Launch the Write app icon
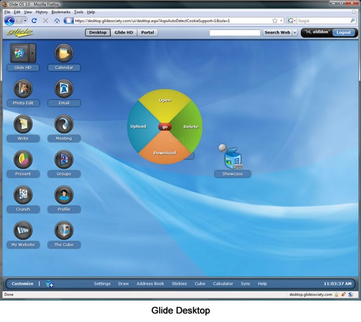Viewport: 361px width, 322px height. (x=23, y=124)
